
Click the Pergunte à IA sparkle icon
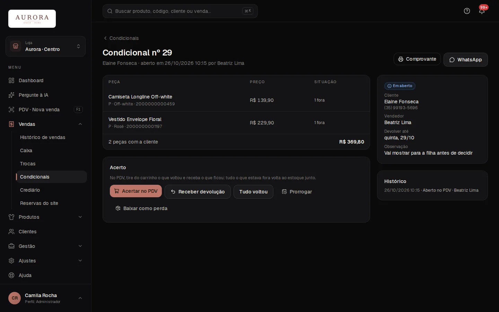[11, 95]
